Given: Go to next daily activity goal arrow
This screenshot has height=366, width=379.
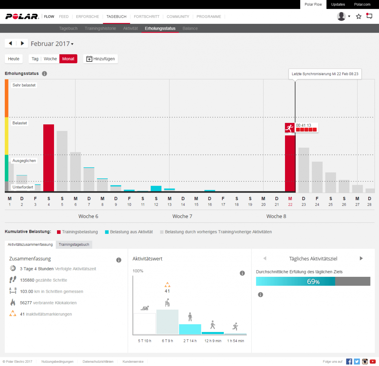Looking at the screenshot, I should click(361, 258).
